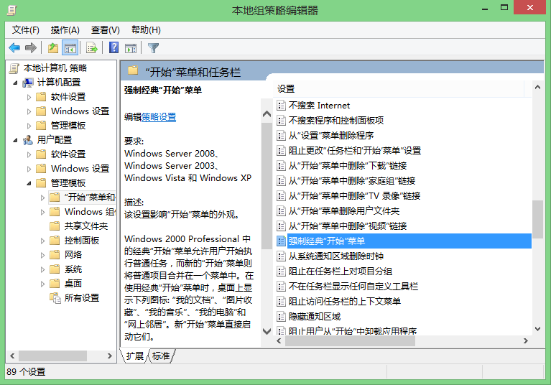Click the Forward arrow toolbar icon
Image resolution: width=551 pixels, height=385 pixels.
[30, 48]
